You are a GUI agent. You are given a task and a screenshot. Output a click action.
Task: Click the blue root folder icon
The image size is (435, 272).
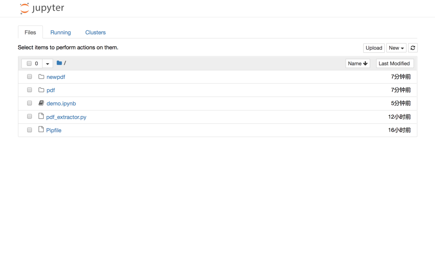point(59,63)
